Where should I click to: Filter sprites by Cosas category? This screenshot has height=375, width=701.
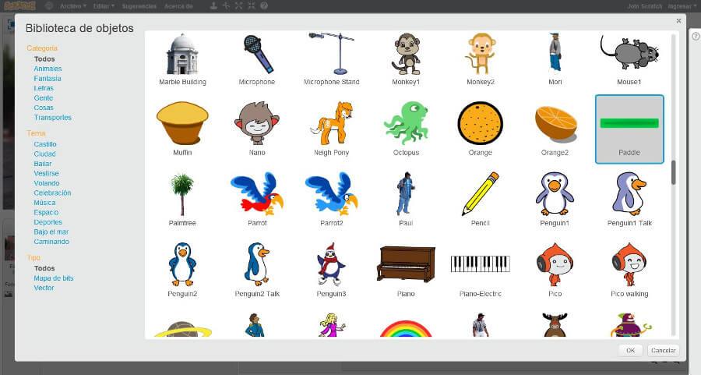(44, 108)
